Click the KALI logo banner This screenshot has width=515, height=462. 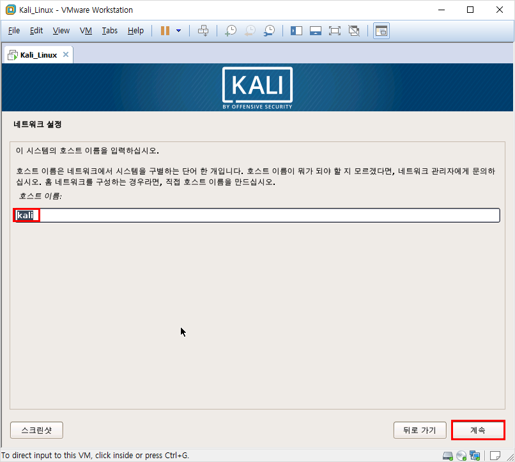coord(257,88)
